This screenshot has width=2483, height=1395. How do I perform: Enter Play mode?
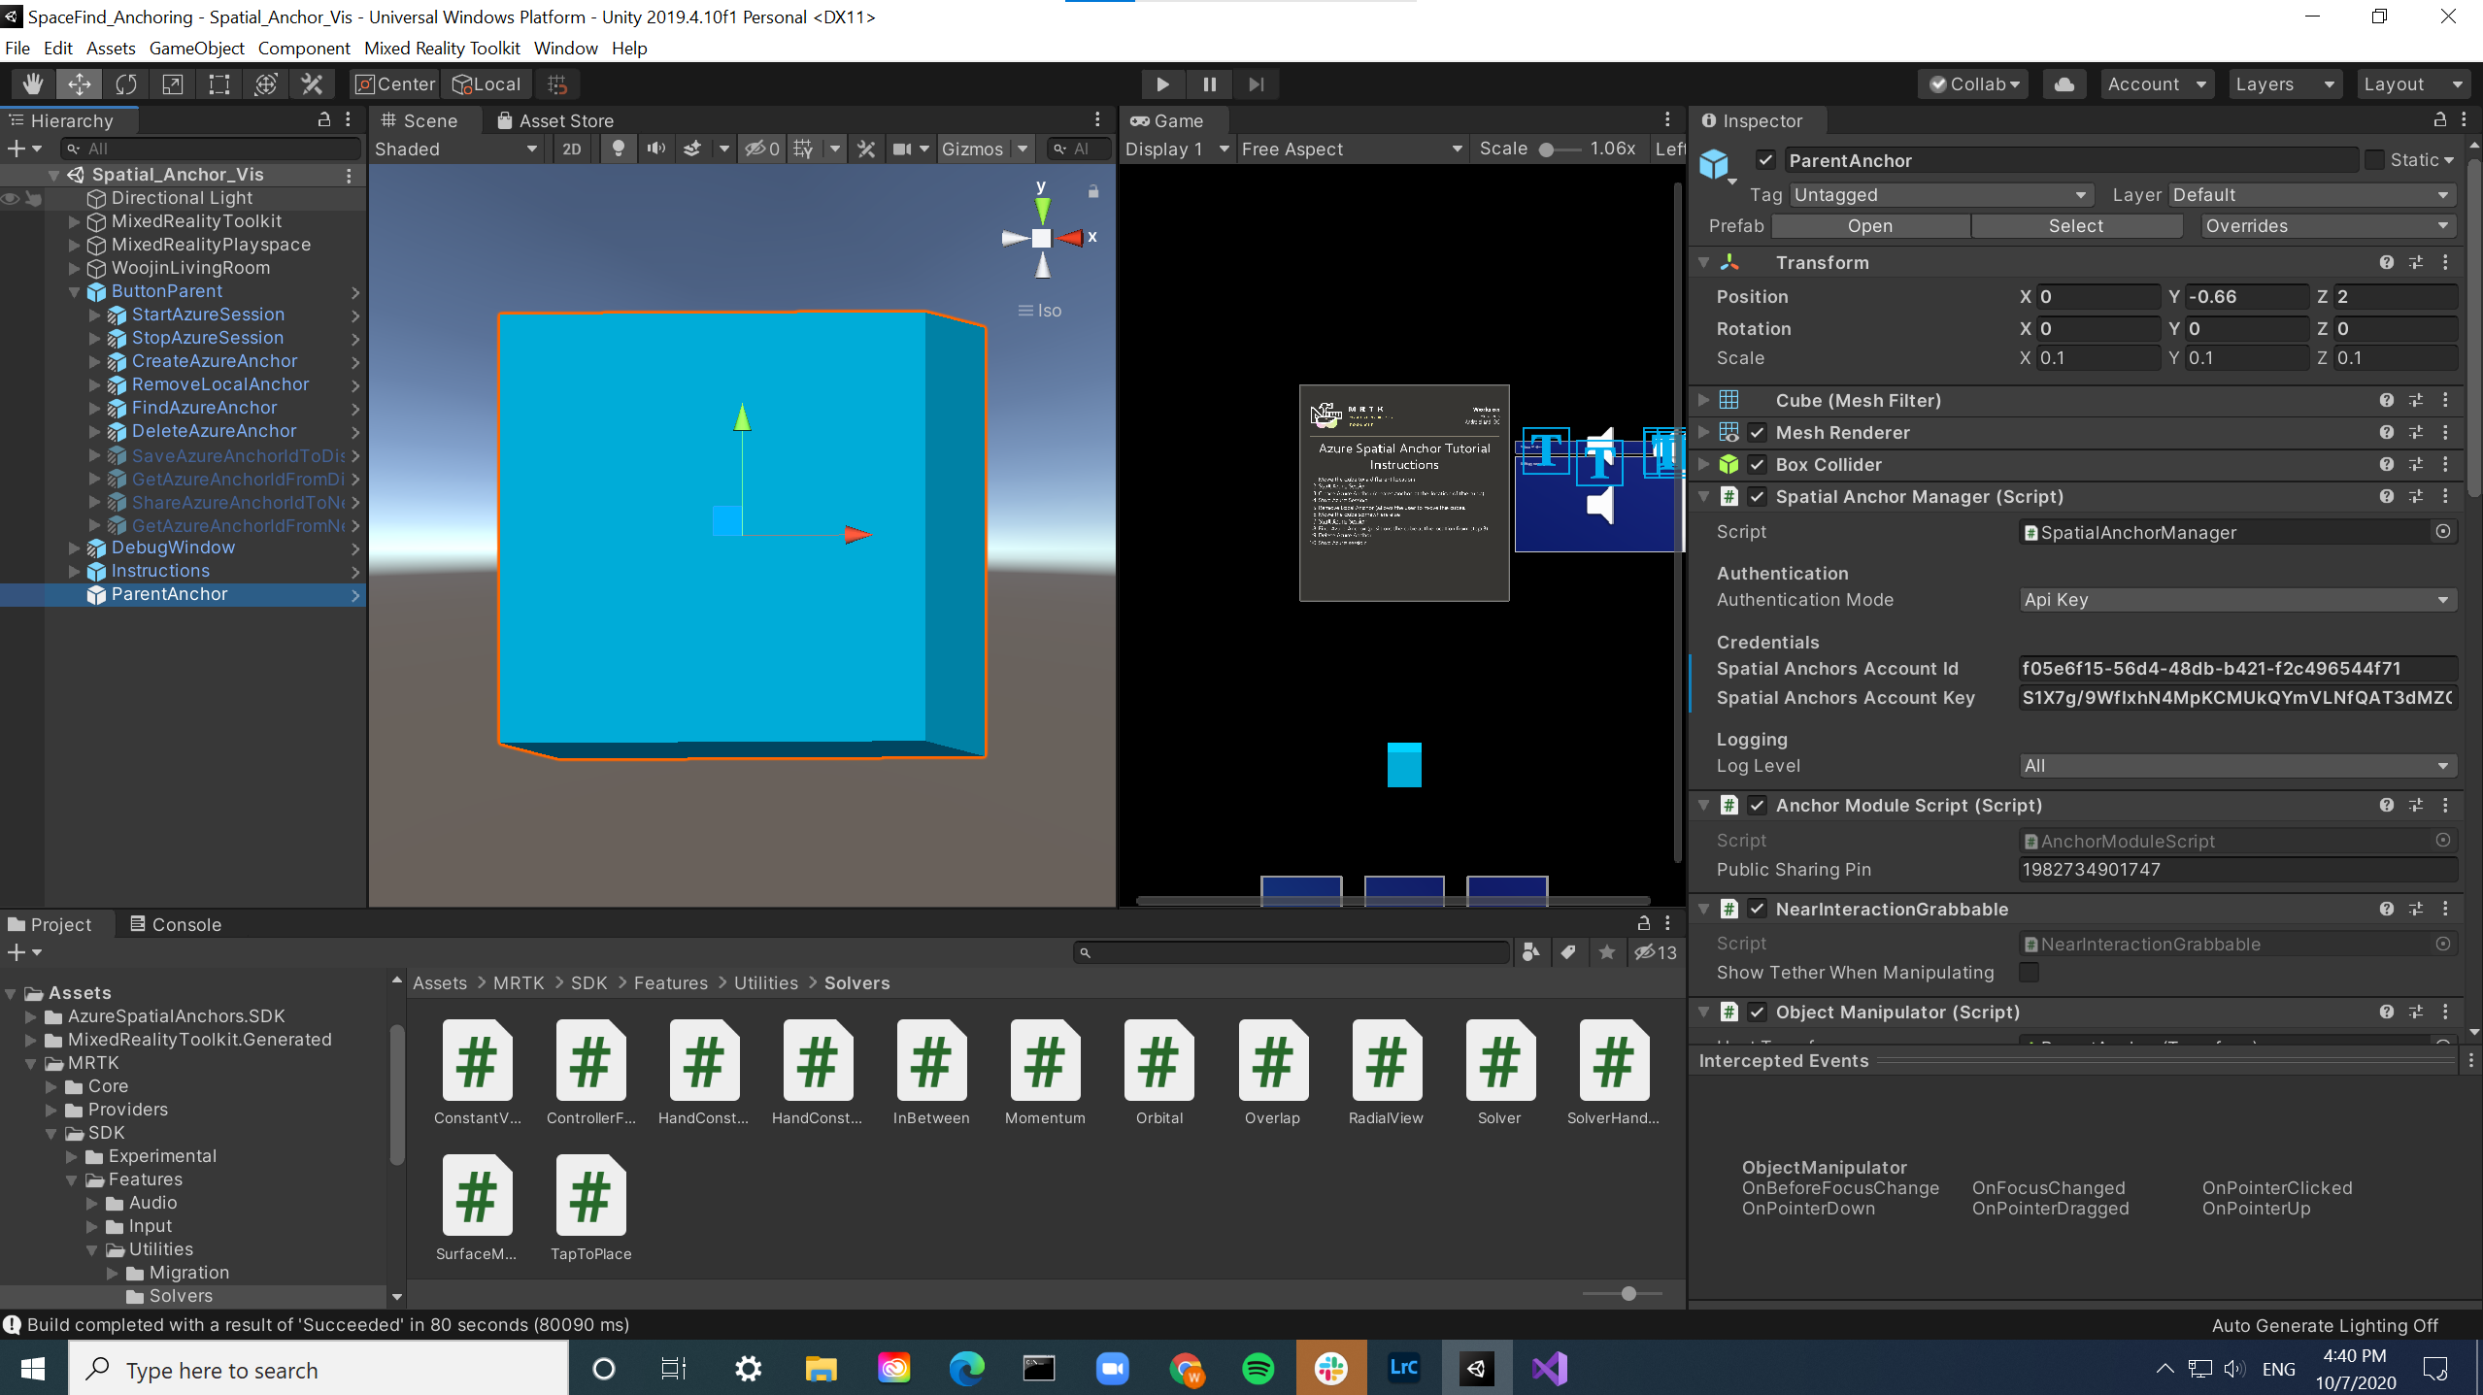coord(1161,84)
